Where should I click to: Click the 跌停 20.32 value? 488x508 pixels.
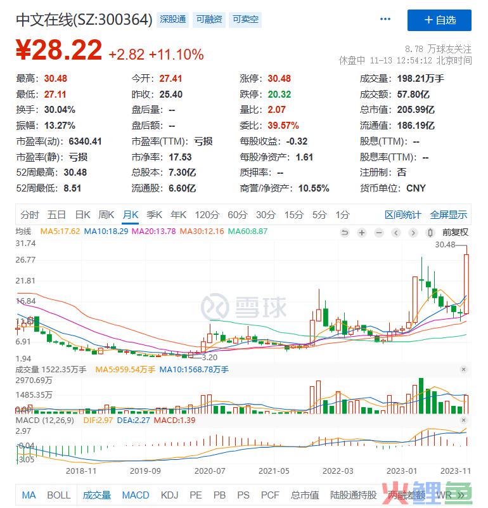click(x=279, y=94)
